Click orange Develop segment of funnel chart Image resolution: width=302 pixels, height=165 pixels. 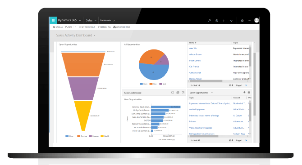point(83,65)
